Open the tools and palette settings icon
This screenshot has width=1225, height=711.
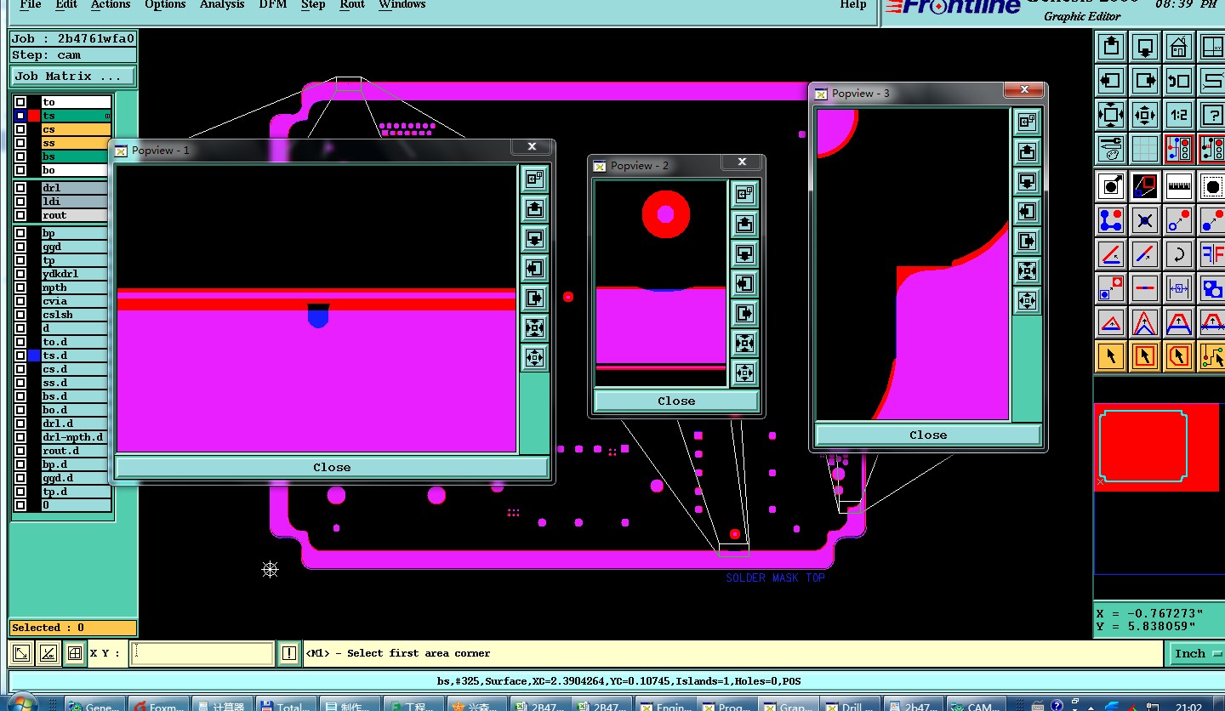[1111, 149]
